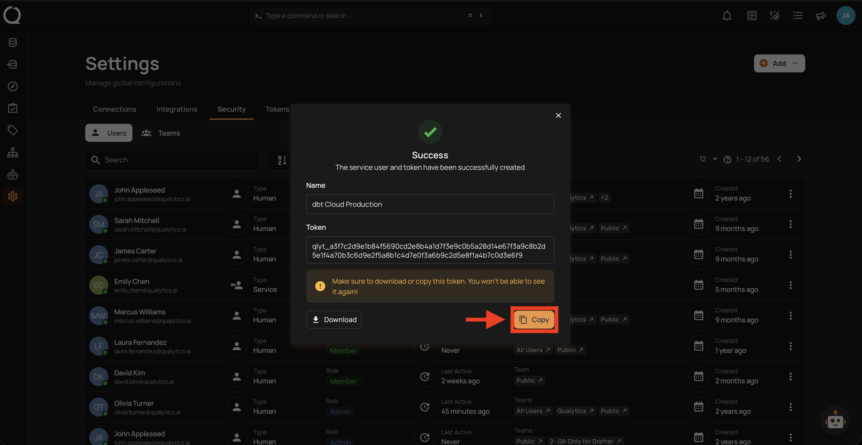Viewport: 862px width, 445px height.
Task: Click the users Search field
Action: coord(172,160)
